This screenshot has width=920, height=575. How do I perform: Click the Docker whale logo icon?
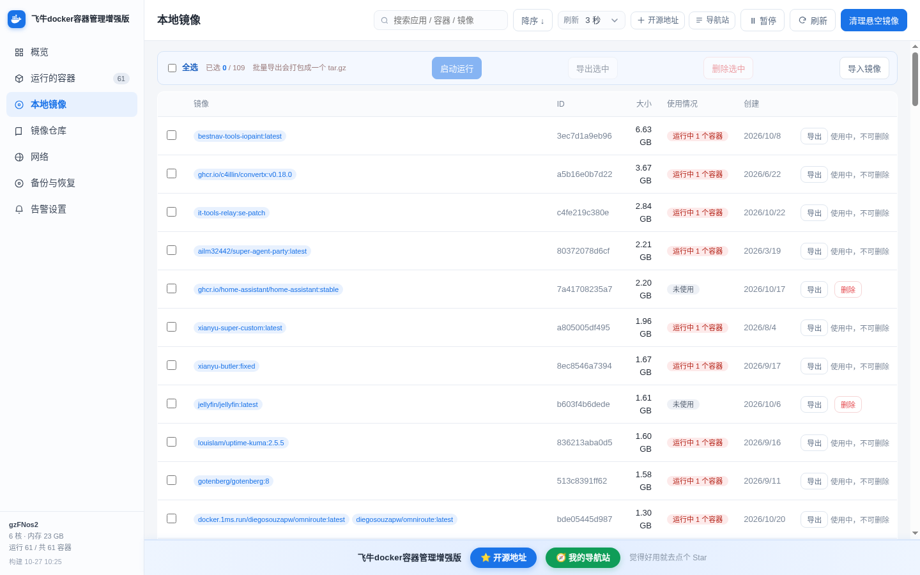click(x=17, y=19)
